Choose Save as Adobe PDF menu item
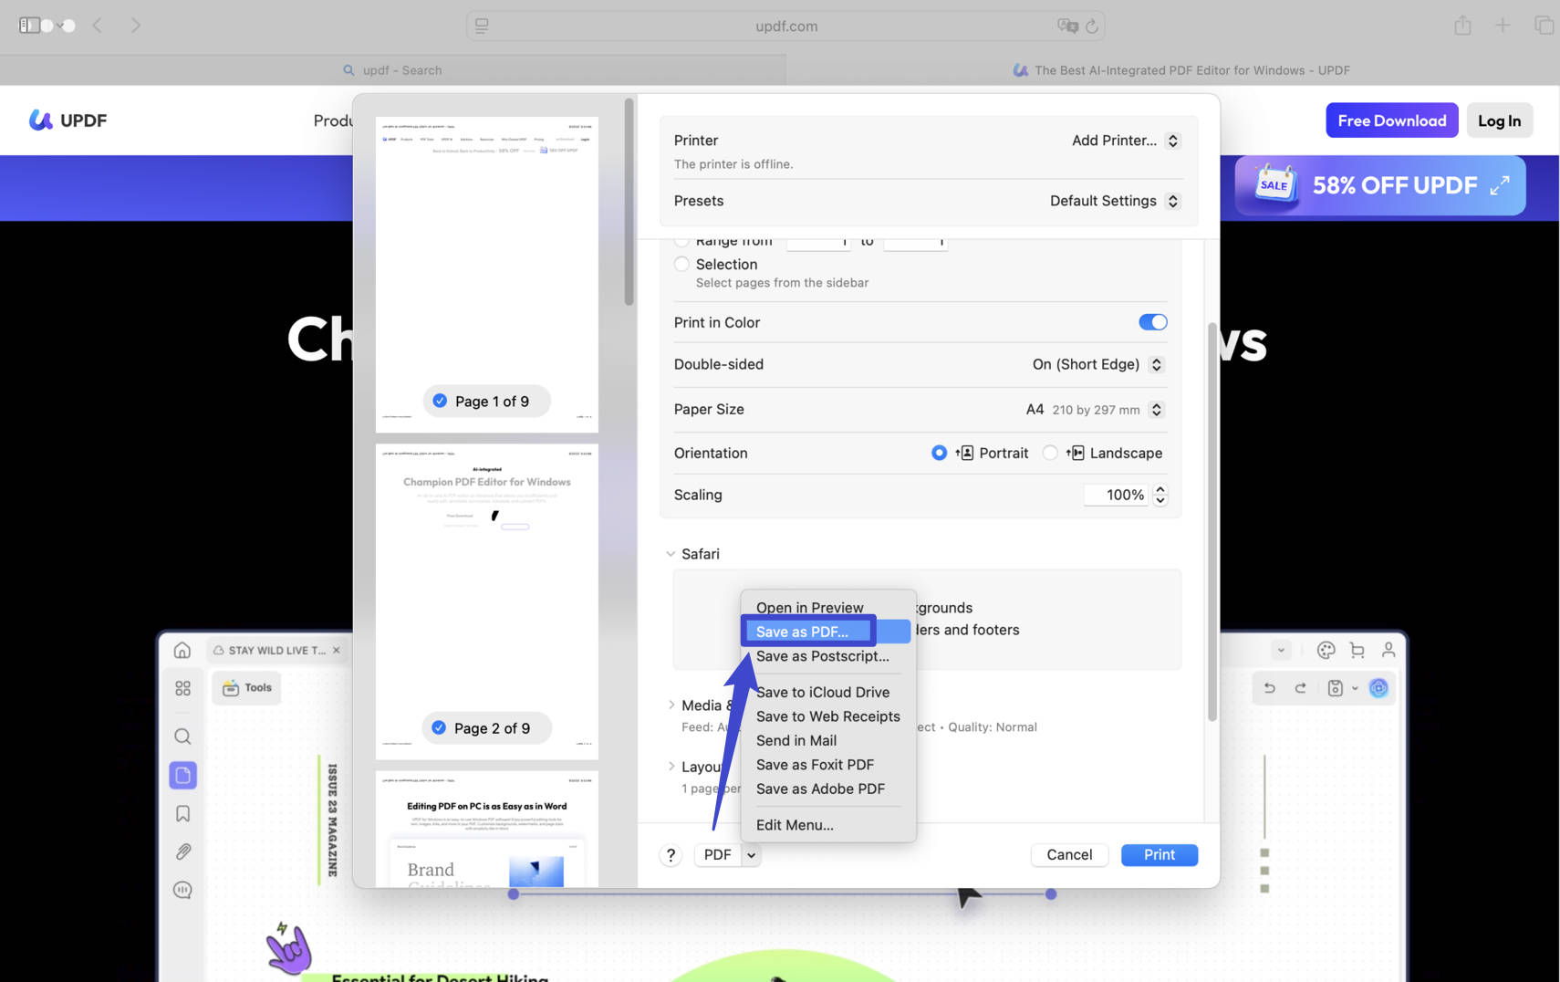This screenshot has height=982, width=1560. point(828,789)
